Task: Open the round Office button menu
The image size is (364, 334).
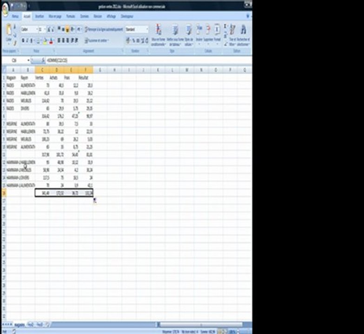Action: (x=5, y=9)
